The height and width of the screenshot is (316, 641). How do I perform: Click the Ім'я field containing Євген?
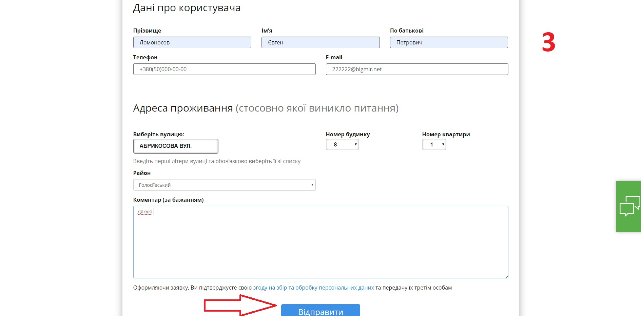320,42
